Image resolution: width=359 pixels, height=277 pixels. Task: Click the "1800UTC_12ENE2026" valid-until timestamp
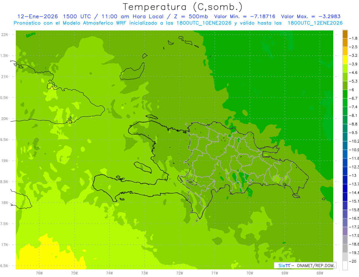(x=315, y=23)
